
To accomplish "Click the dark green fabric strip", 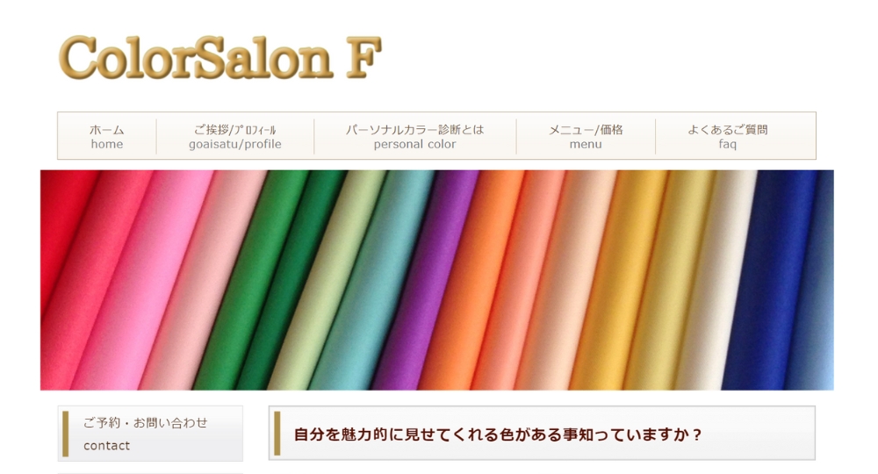I will click(x=280, y=280).
